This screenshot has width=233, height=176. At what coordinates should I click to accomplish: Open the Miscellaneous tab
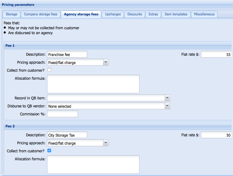click(x=204, y=14)
